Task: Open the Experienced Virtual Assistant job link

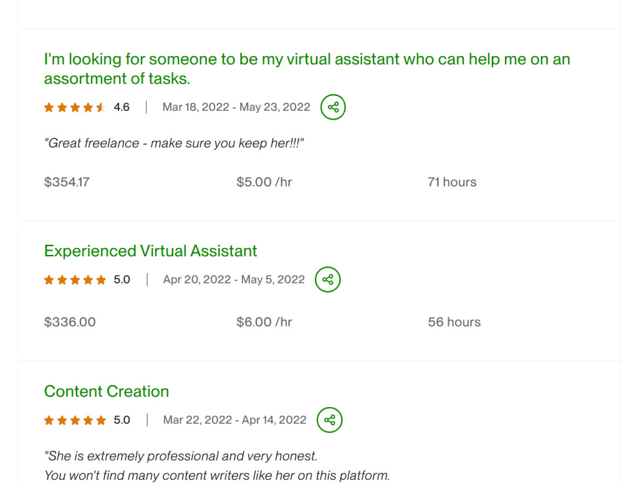Action: click(x=150, y=251)
